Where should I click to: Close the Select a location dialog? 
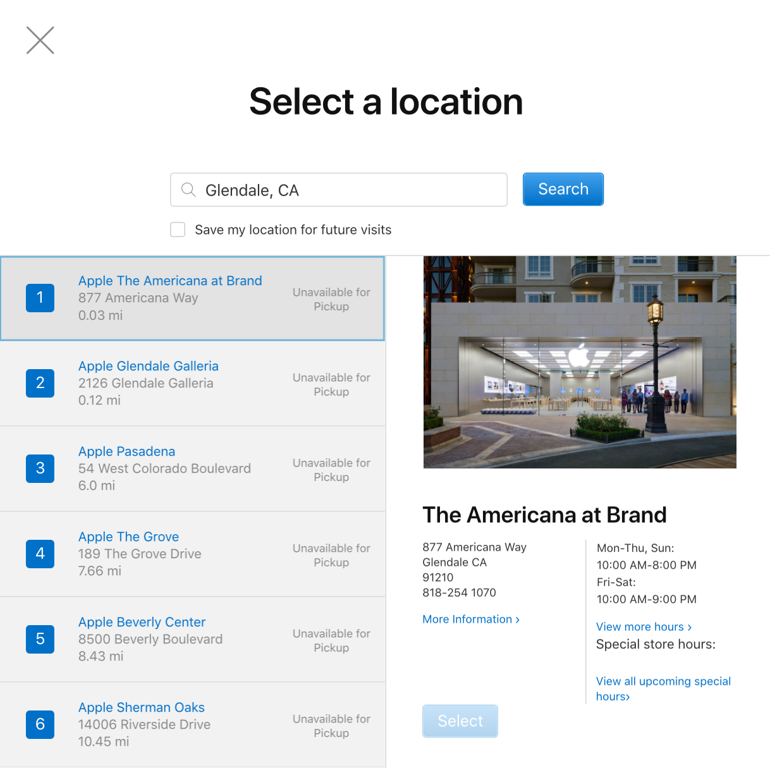40,40
